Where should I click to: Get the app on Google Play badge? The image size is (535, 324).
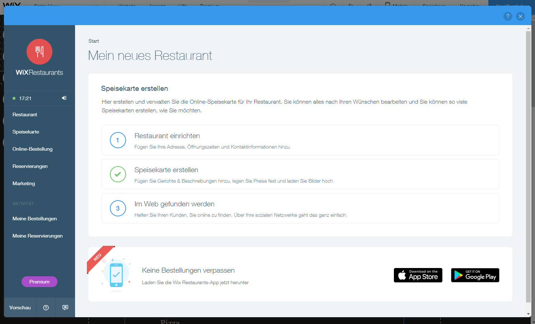click(475, 275)
